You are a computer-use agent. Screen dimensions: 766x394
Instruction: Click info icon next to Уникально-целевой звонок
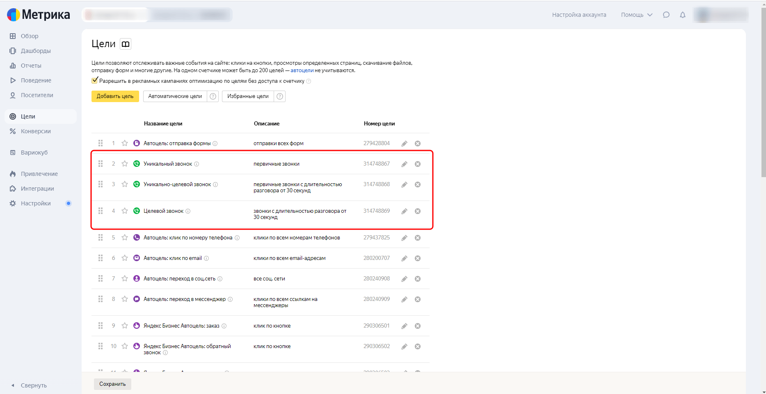(215, 184)
